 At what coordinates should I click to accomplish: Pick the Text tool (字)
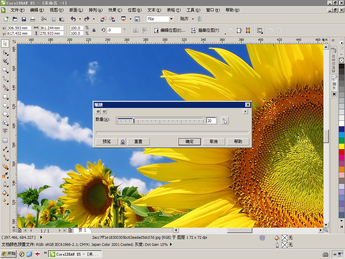click(5, 131)
